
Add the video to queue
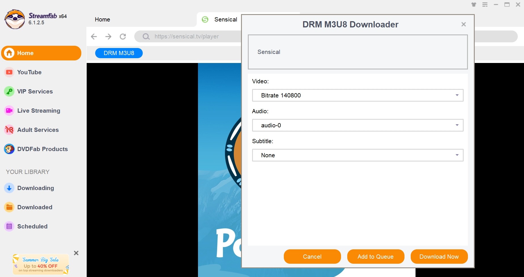pos(376,257)
